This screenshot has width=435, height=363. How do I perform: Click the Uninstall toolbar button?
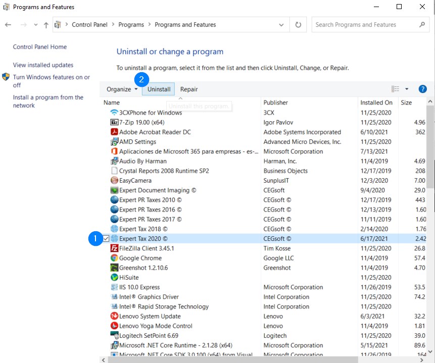coord(159,89)
